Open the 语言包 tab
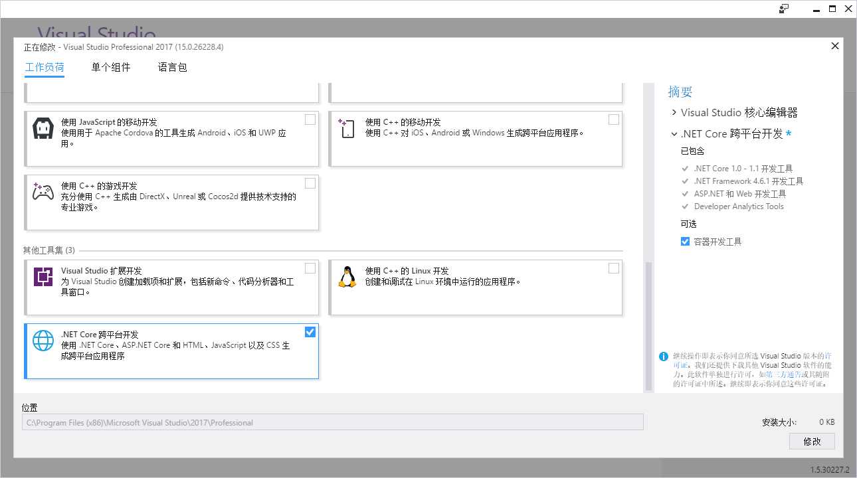 click(x=173, y=67)
